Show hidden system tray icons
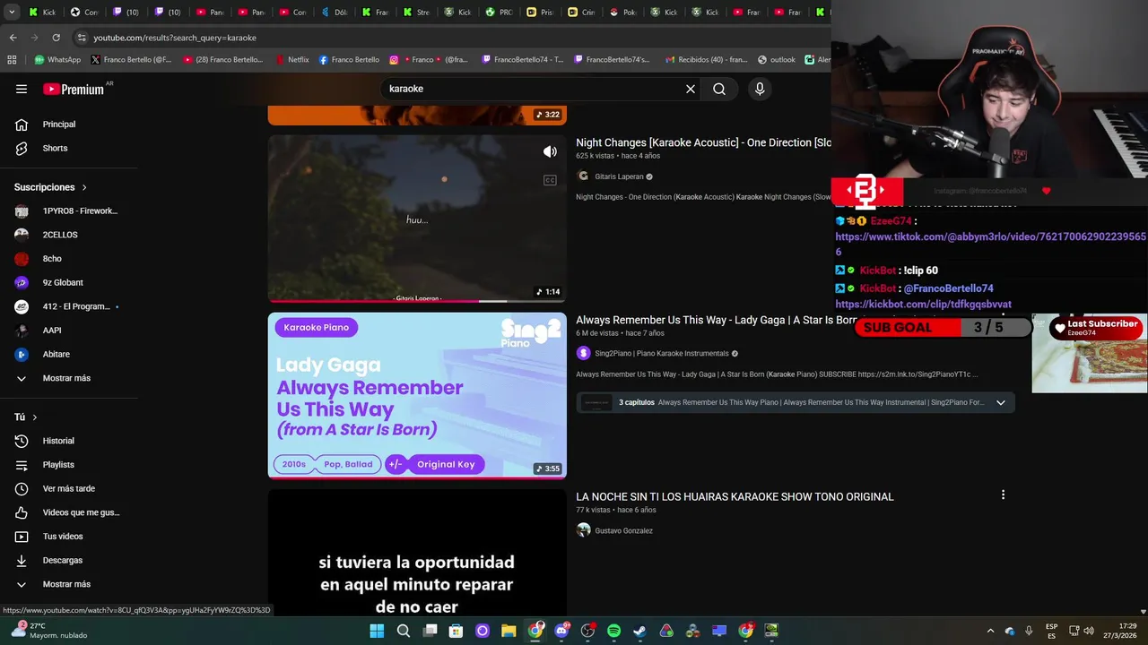1148x645 pixels. coord(990,631)
